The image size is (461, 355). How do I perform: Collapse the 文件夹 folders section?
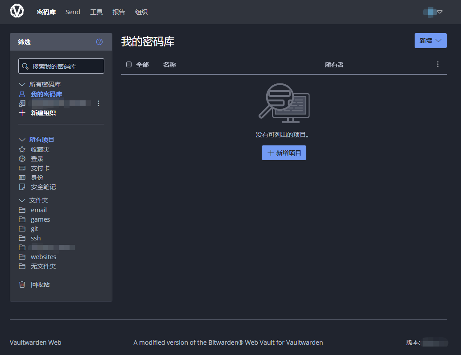(22, 201)
